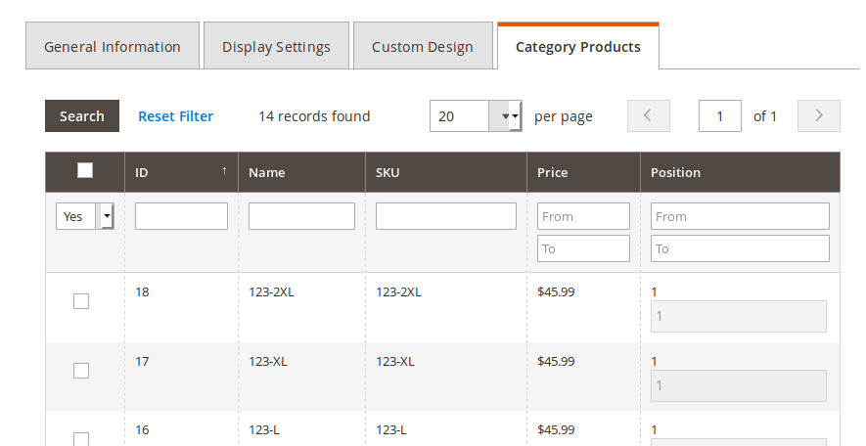
Task: Sort by Position column header
Action: (x=740, y=172)
